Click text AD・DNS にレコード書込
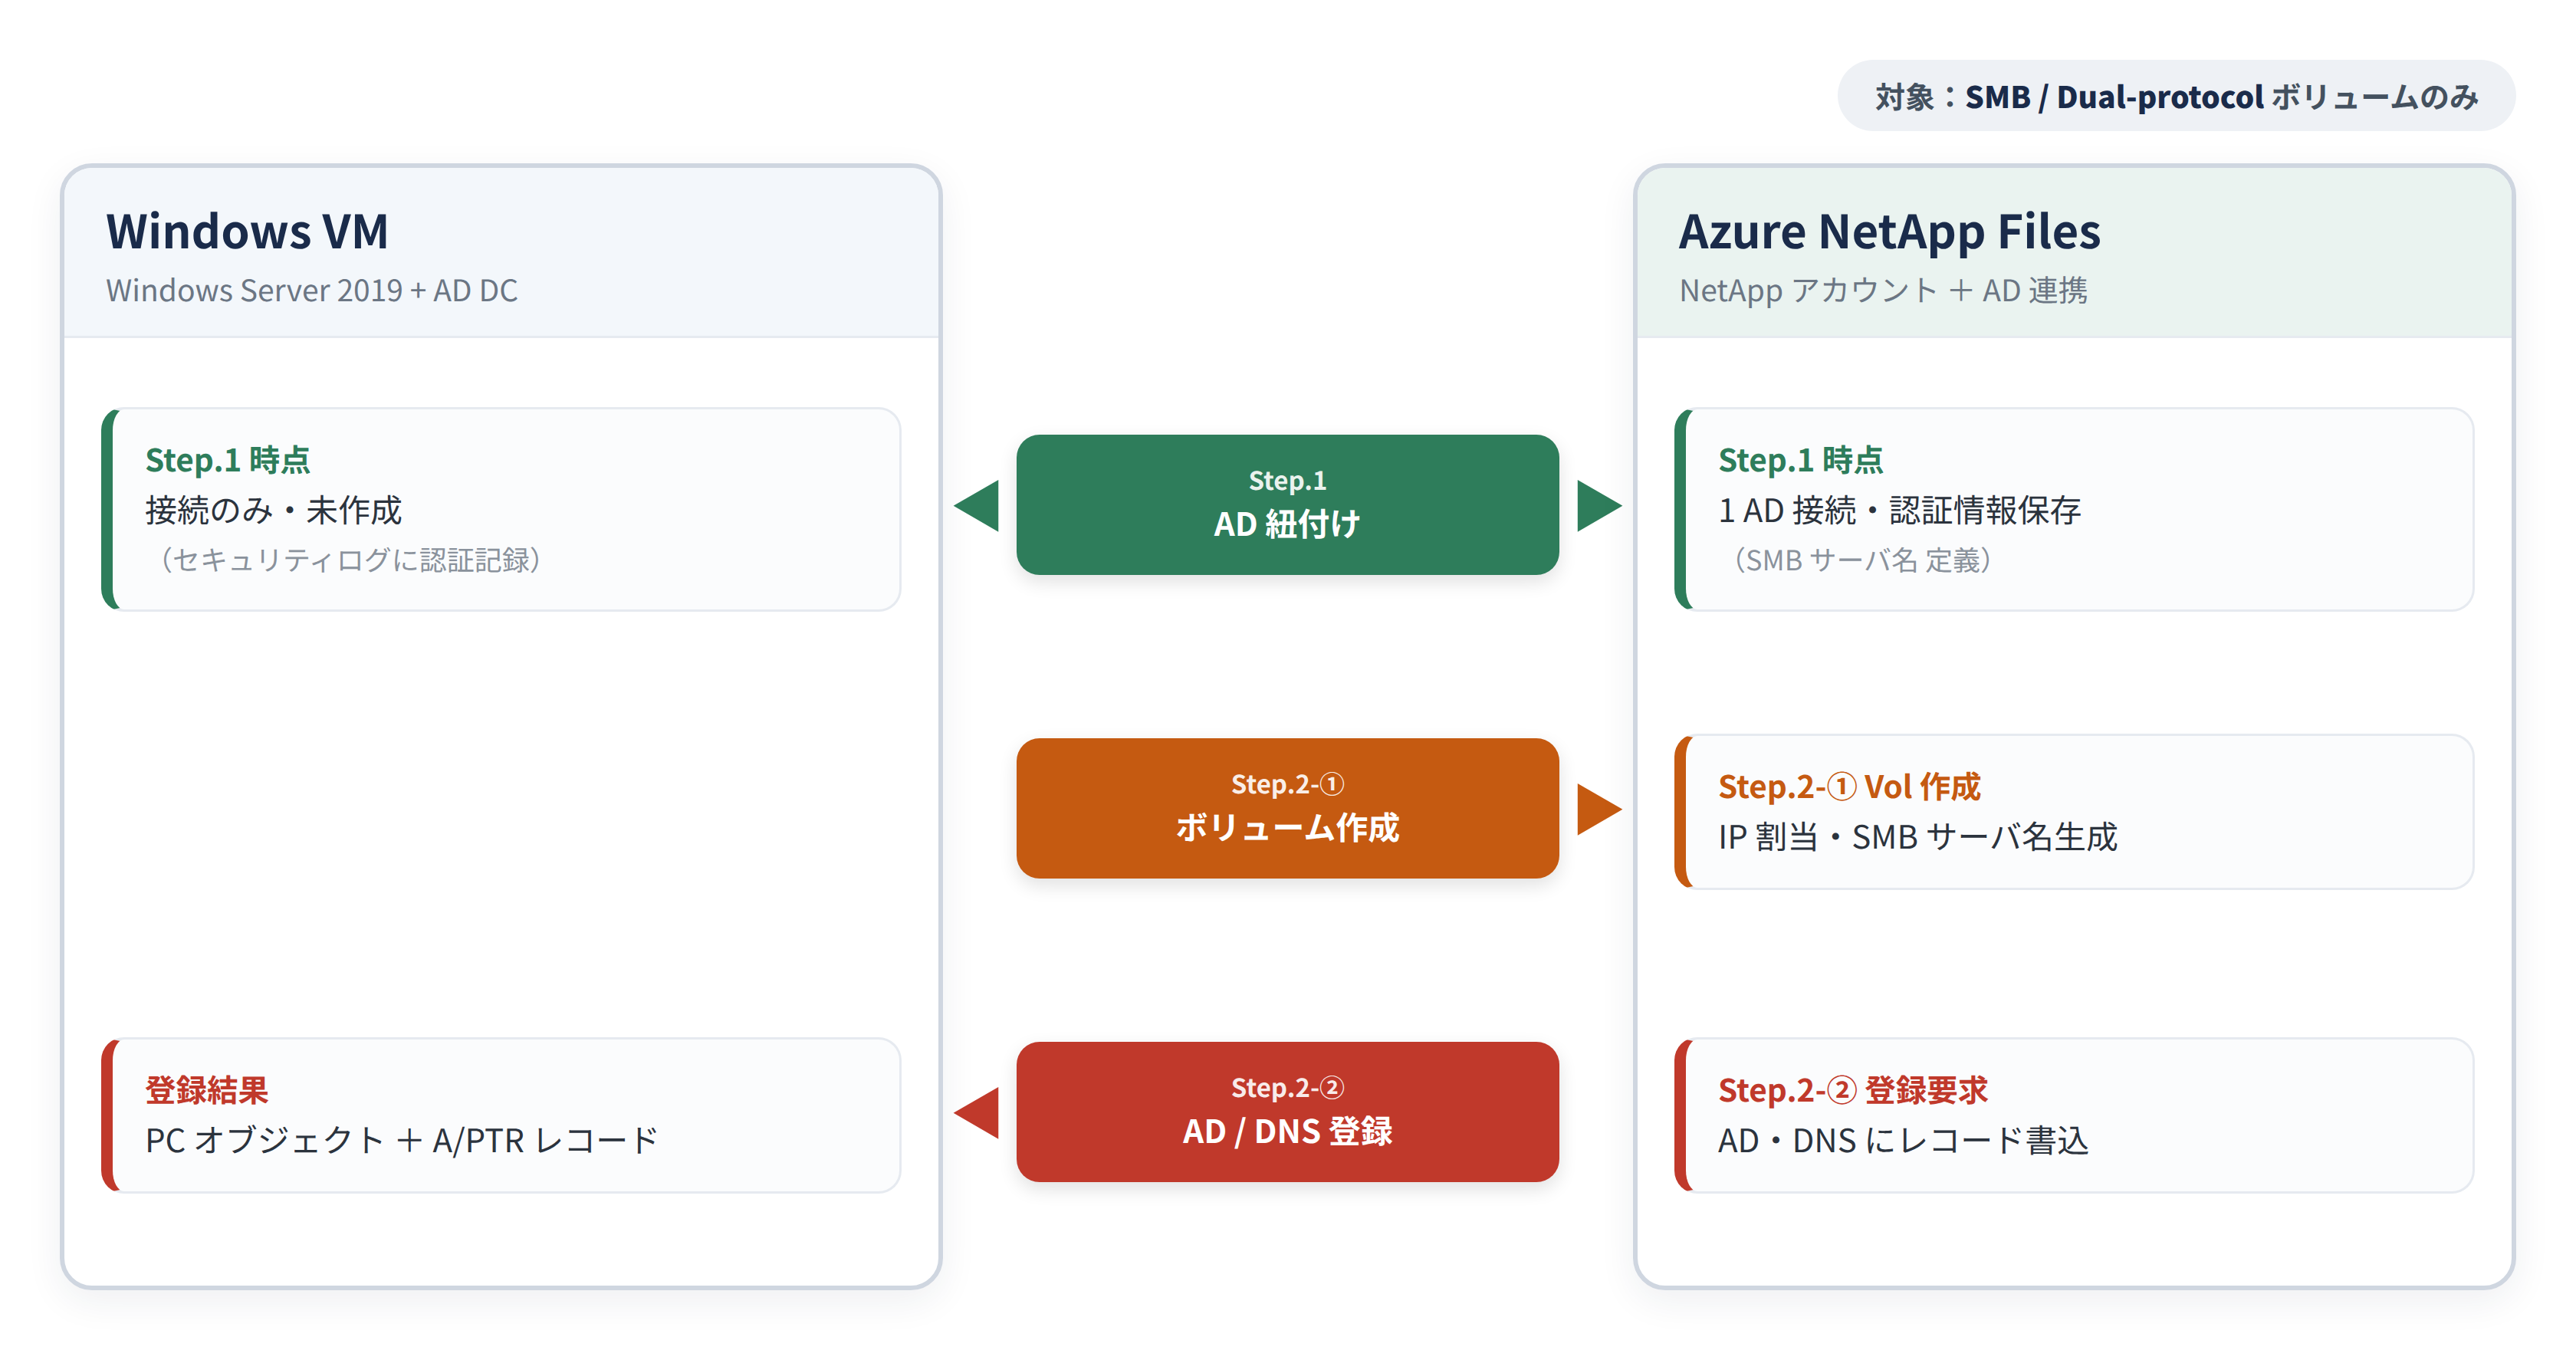2576x1350 pixels. coord(1903,1141)
